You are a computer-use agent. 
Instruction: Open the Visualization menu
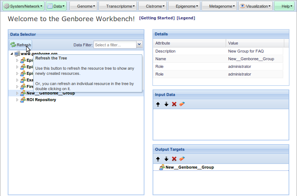256,6
